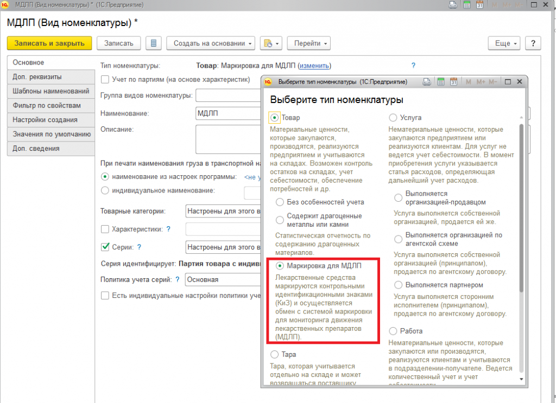This screenshot has width=556, height=403.
Task: Open calendar icon in dialog title bar
Action: [453, 82]
